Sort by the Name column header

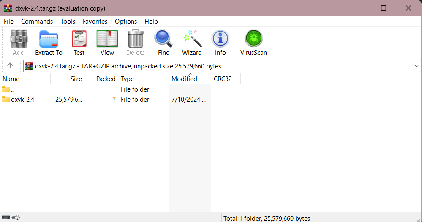point(25,79)
